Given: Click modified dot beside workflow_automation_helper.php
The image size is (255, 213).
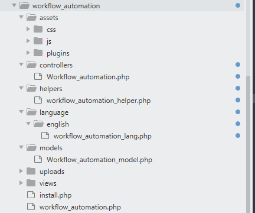Looking at the screenshot, I should click(238, 100).
